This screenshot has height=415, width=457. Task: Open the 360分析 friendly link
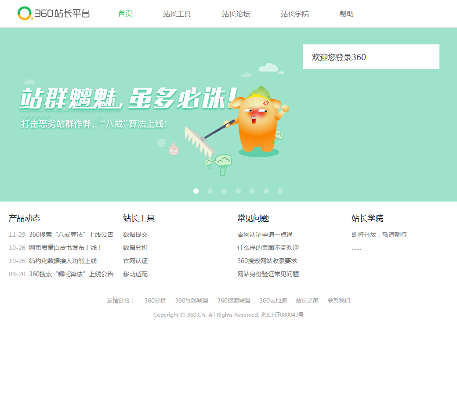[x=155, y=300]
